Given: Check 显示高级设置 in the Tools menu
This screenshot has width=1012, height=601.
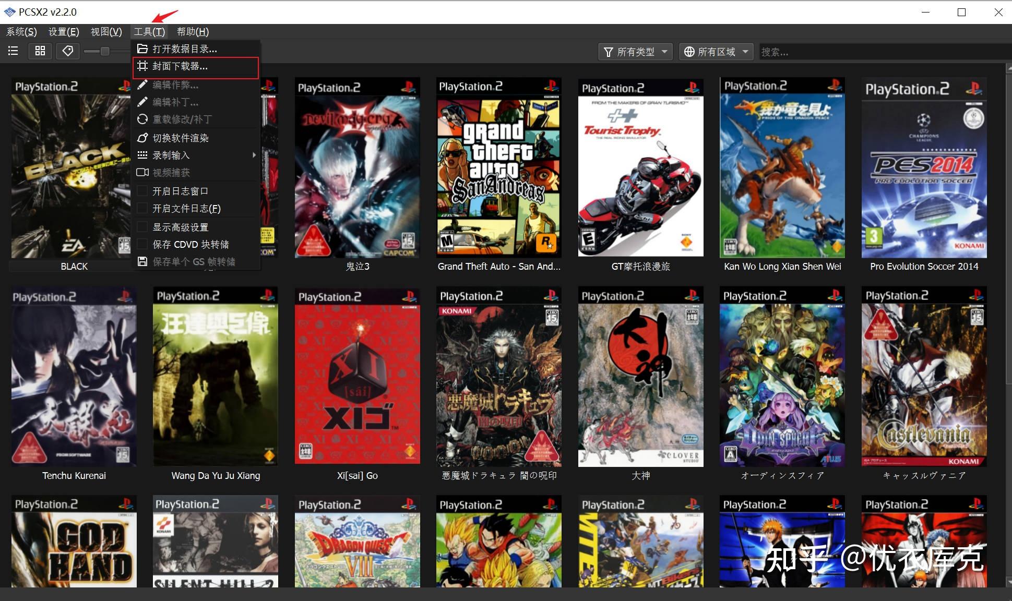Looking at the screenshot, I should point(142,226).
